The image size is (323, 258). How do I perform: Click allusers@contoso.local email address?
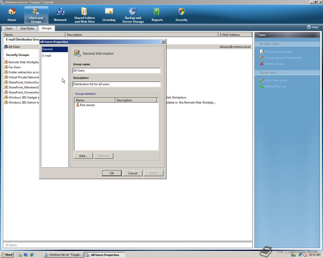pos(235,47)
